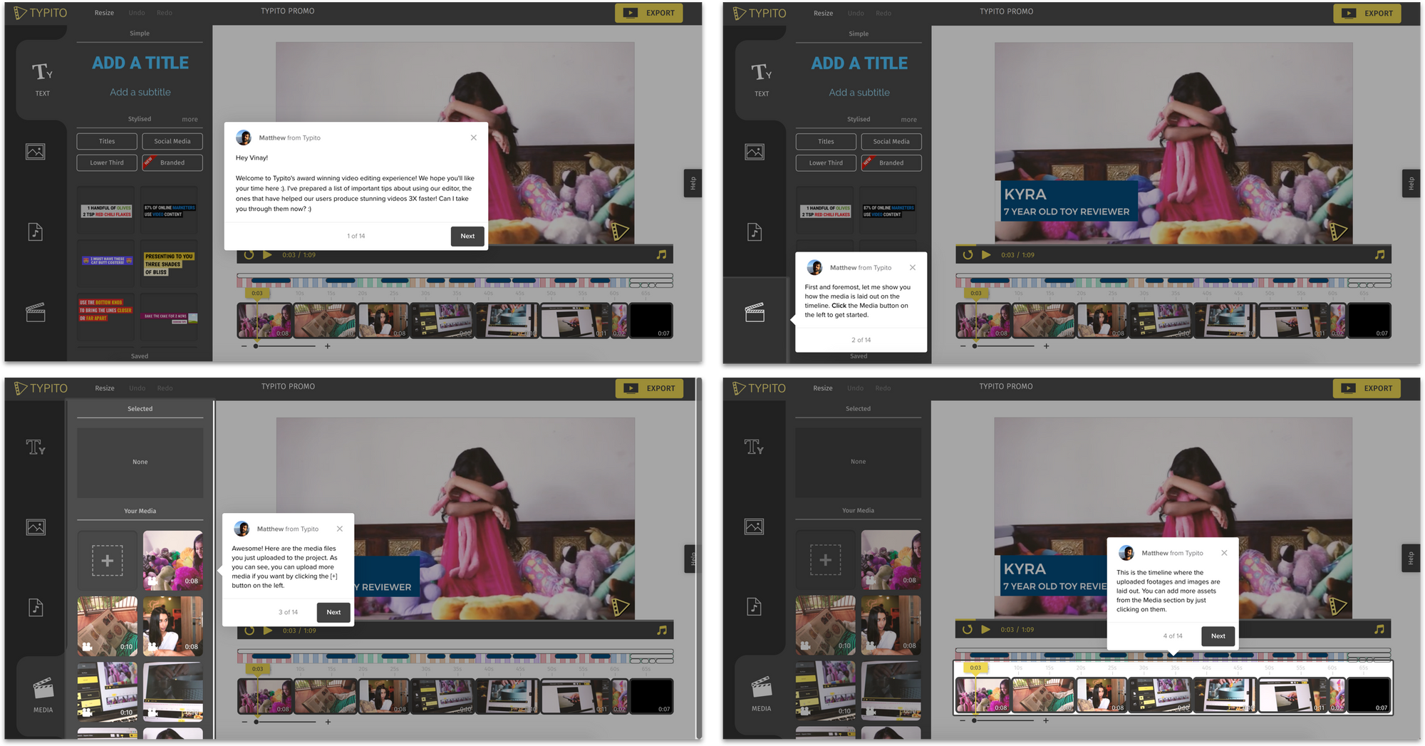Select the TEXT tool in the '2 of 14' screenshot
Image resolution: width=1425 pixels, height=746 pixels.
pos(761,79)
